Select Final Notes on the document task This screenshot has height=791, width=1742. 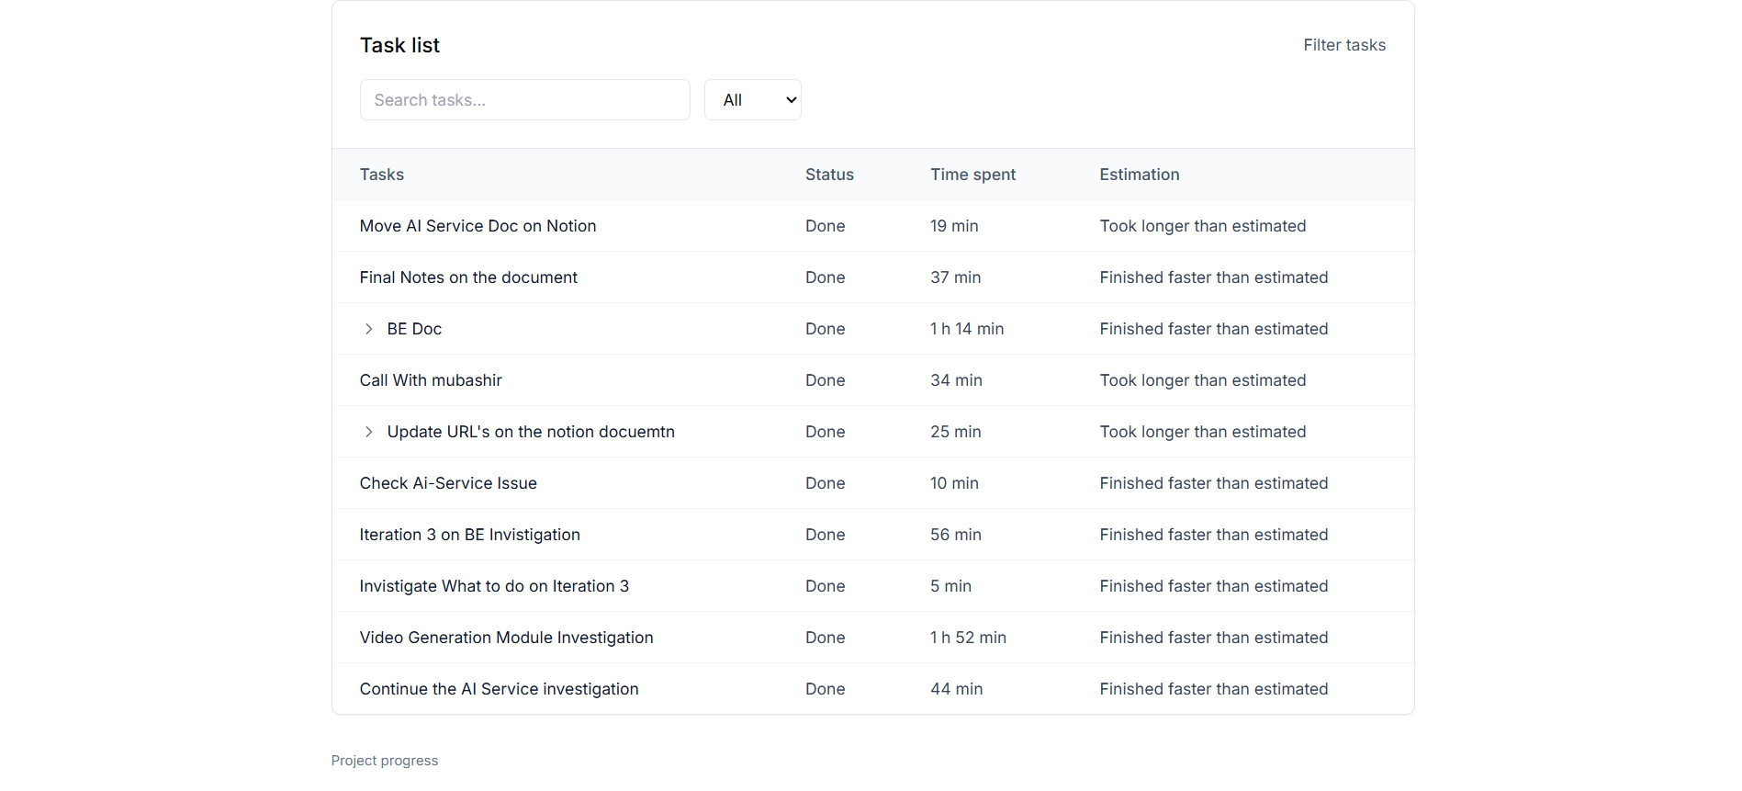(468, 277)
